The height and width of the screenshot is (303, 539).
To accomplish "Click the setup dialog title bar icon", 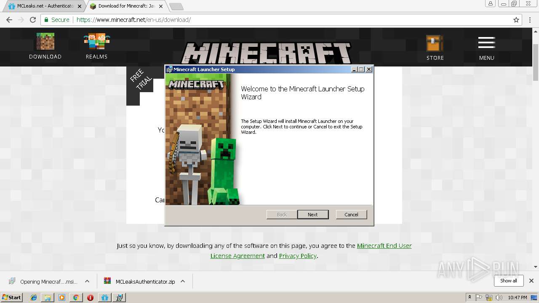I will click(x=169, y=69).
